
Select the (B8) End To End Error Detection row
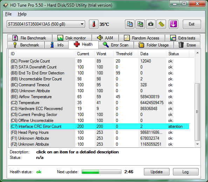click(99, 73)
